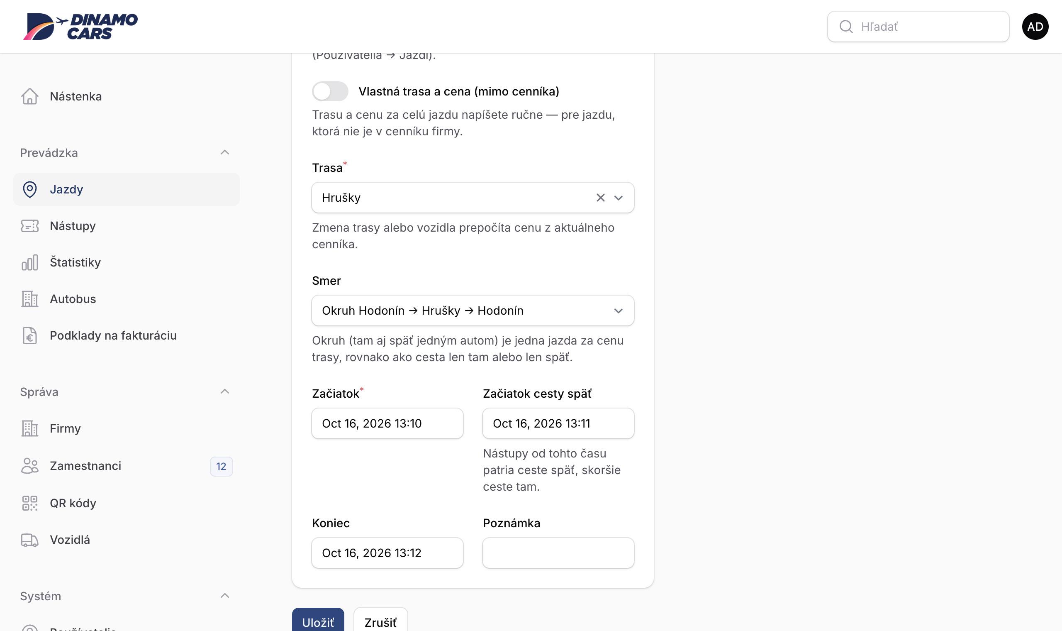Go to Nástupy page

[x=127, y=226]
